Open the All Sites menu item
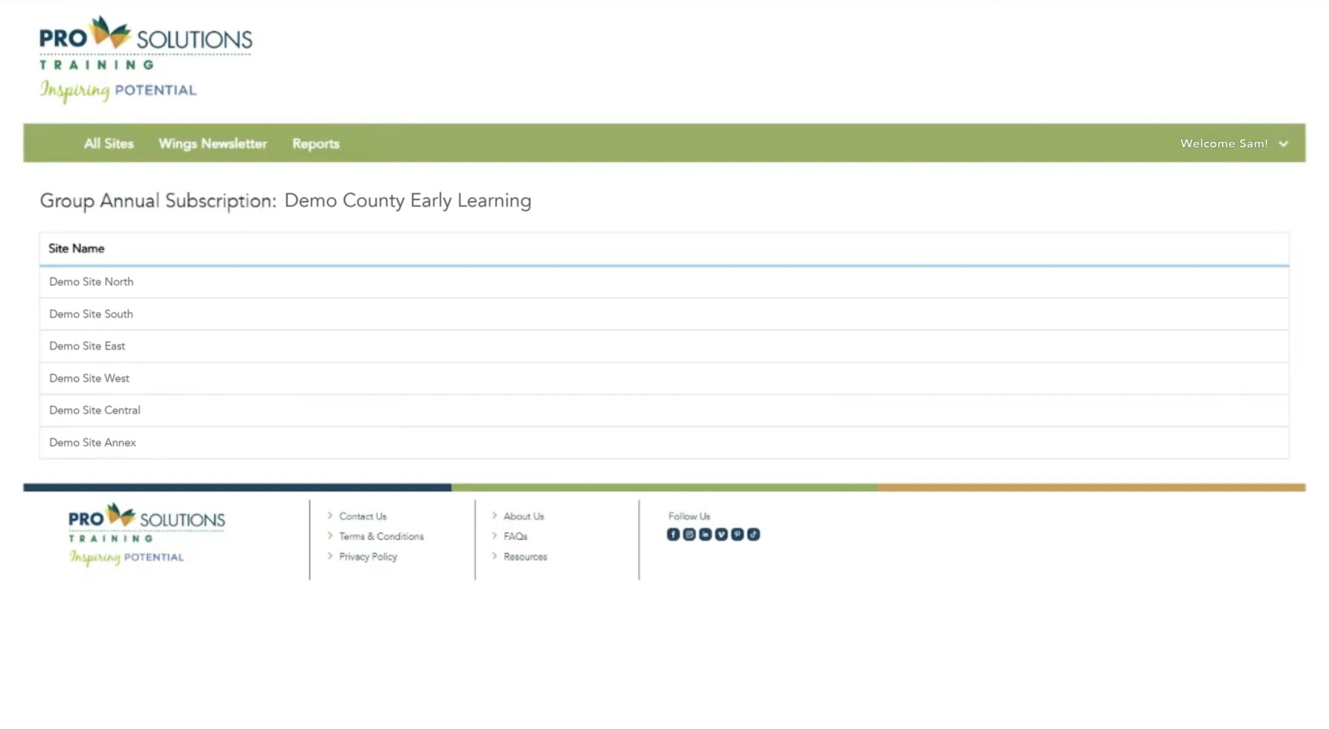The height and width of the screenshot is (729, 1329). [x=109, y=144]
